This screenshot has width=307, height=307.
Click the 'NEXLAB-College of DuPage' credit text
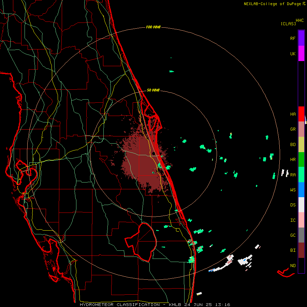click(x=273, y=4)
